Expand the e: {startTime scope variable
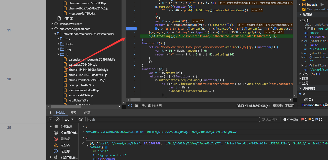 coord(303,41)
